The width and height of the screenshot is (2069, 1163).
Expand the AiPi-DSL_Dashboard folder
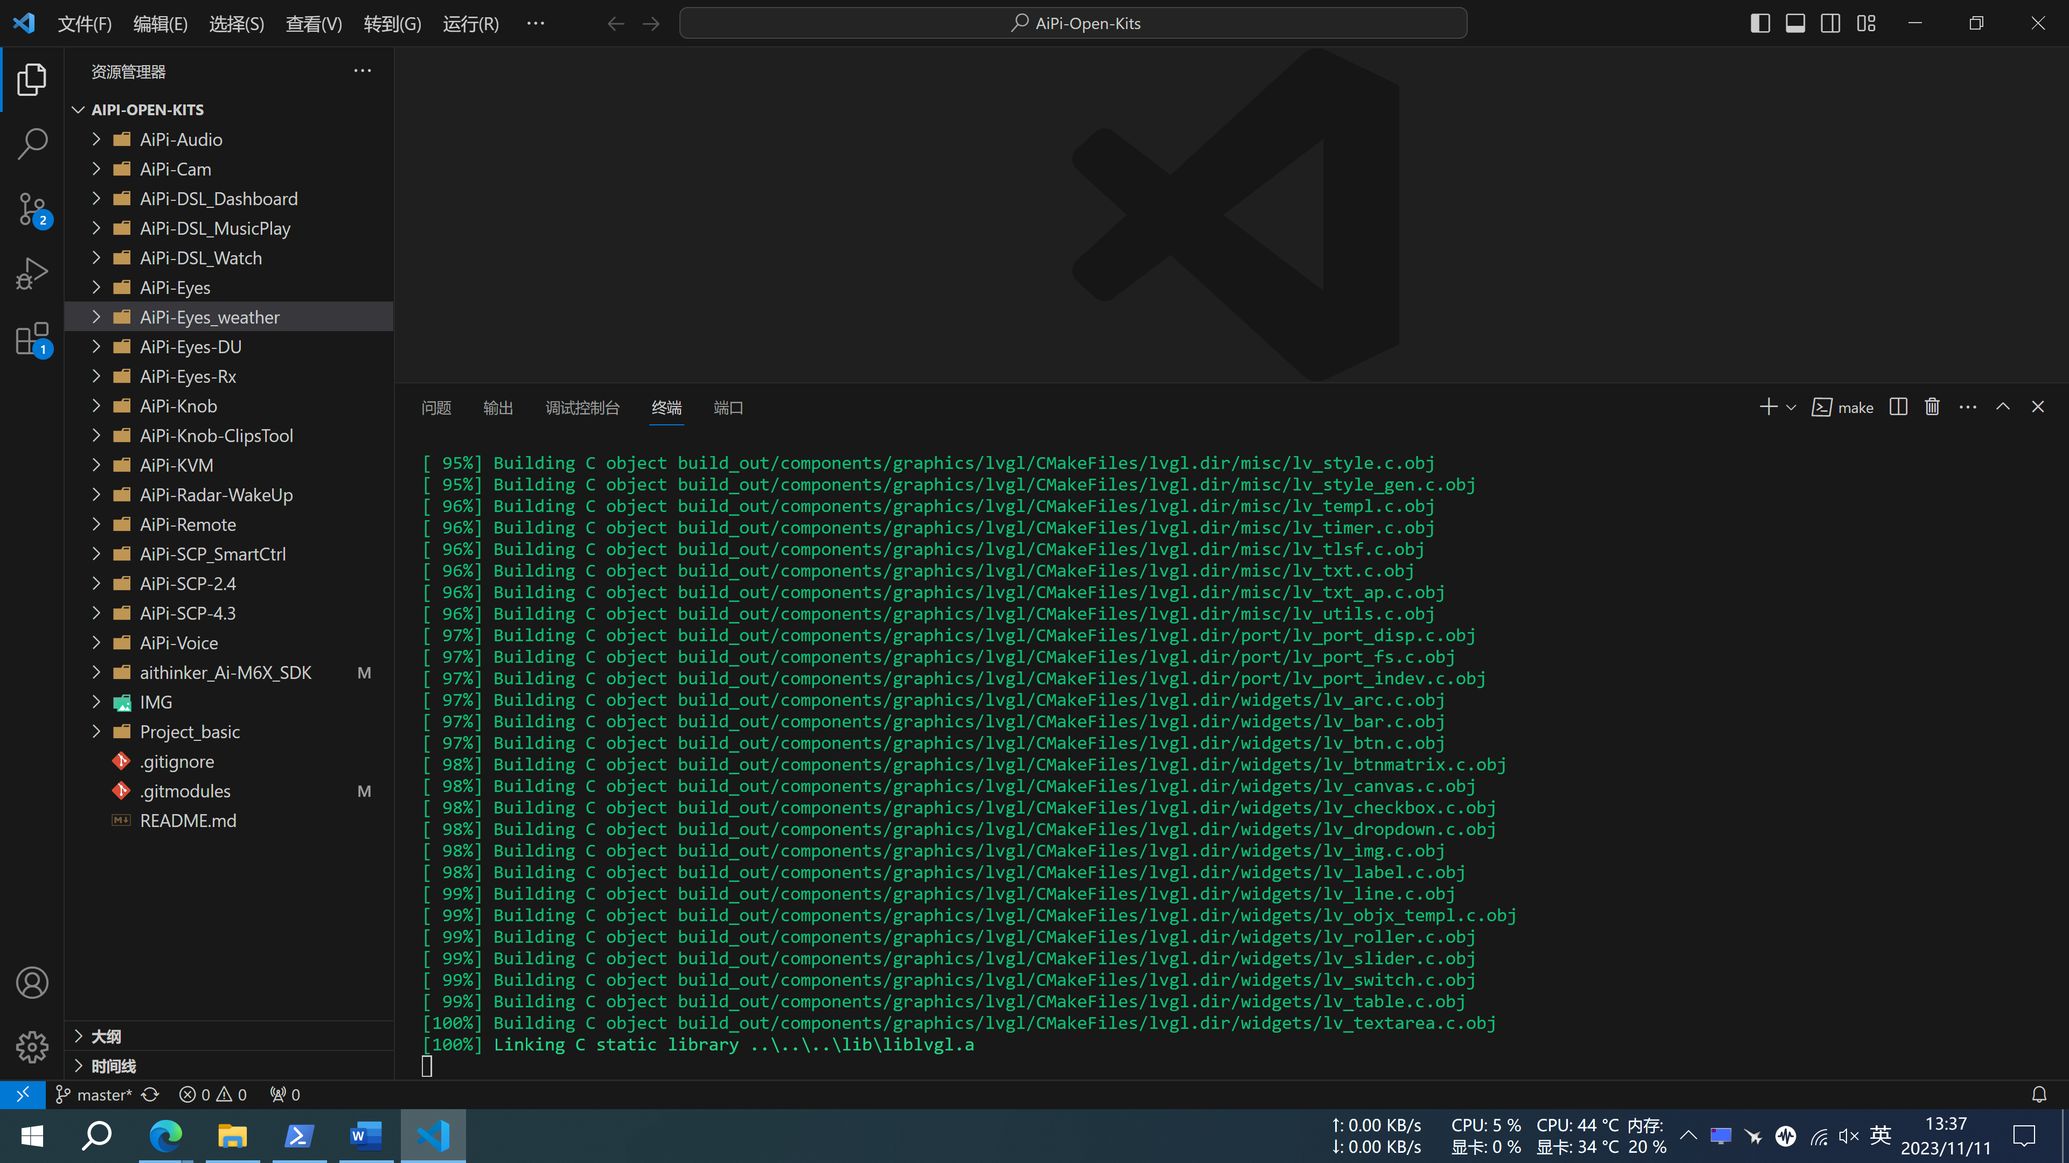point(229,199)
